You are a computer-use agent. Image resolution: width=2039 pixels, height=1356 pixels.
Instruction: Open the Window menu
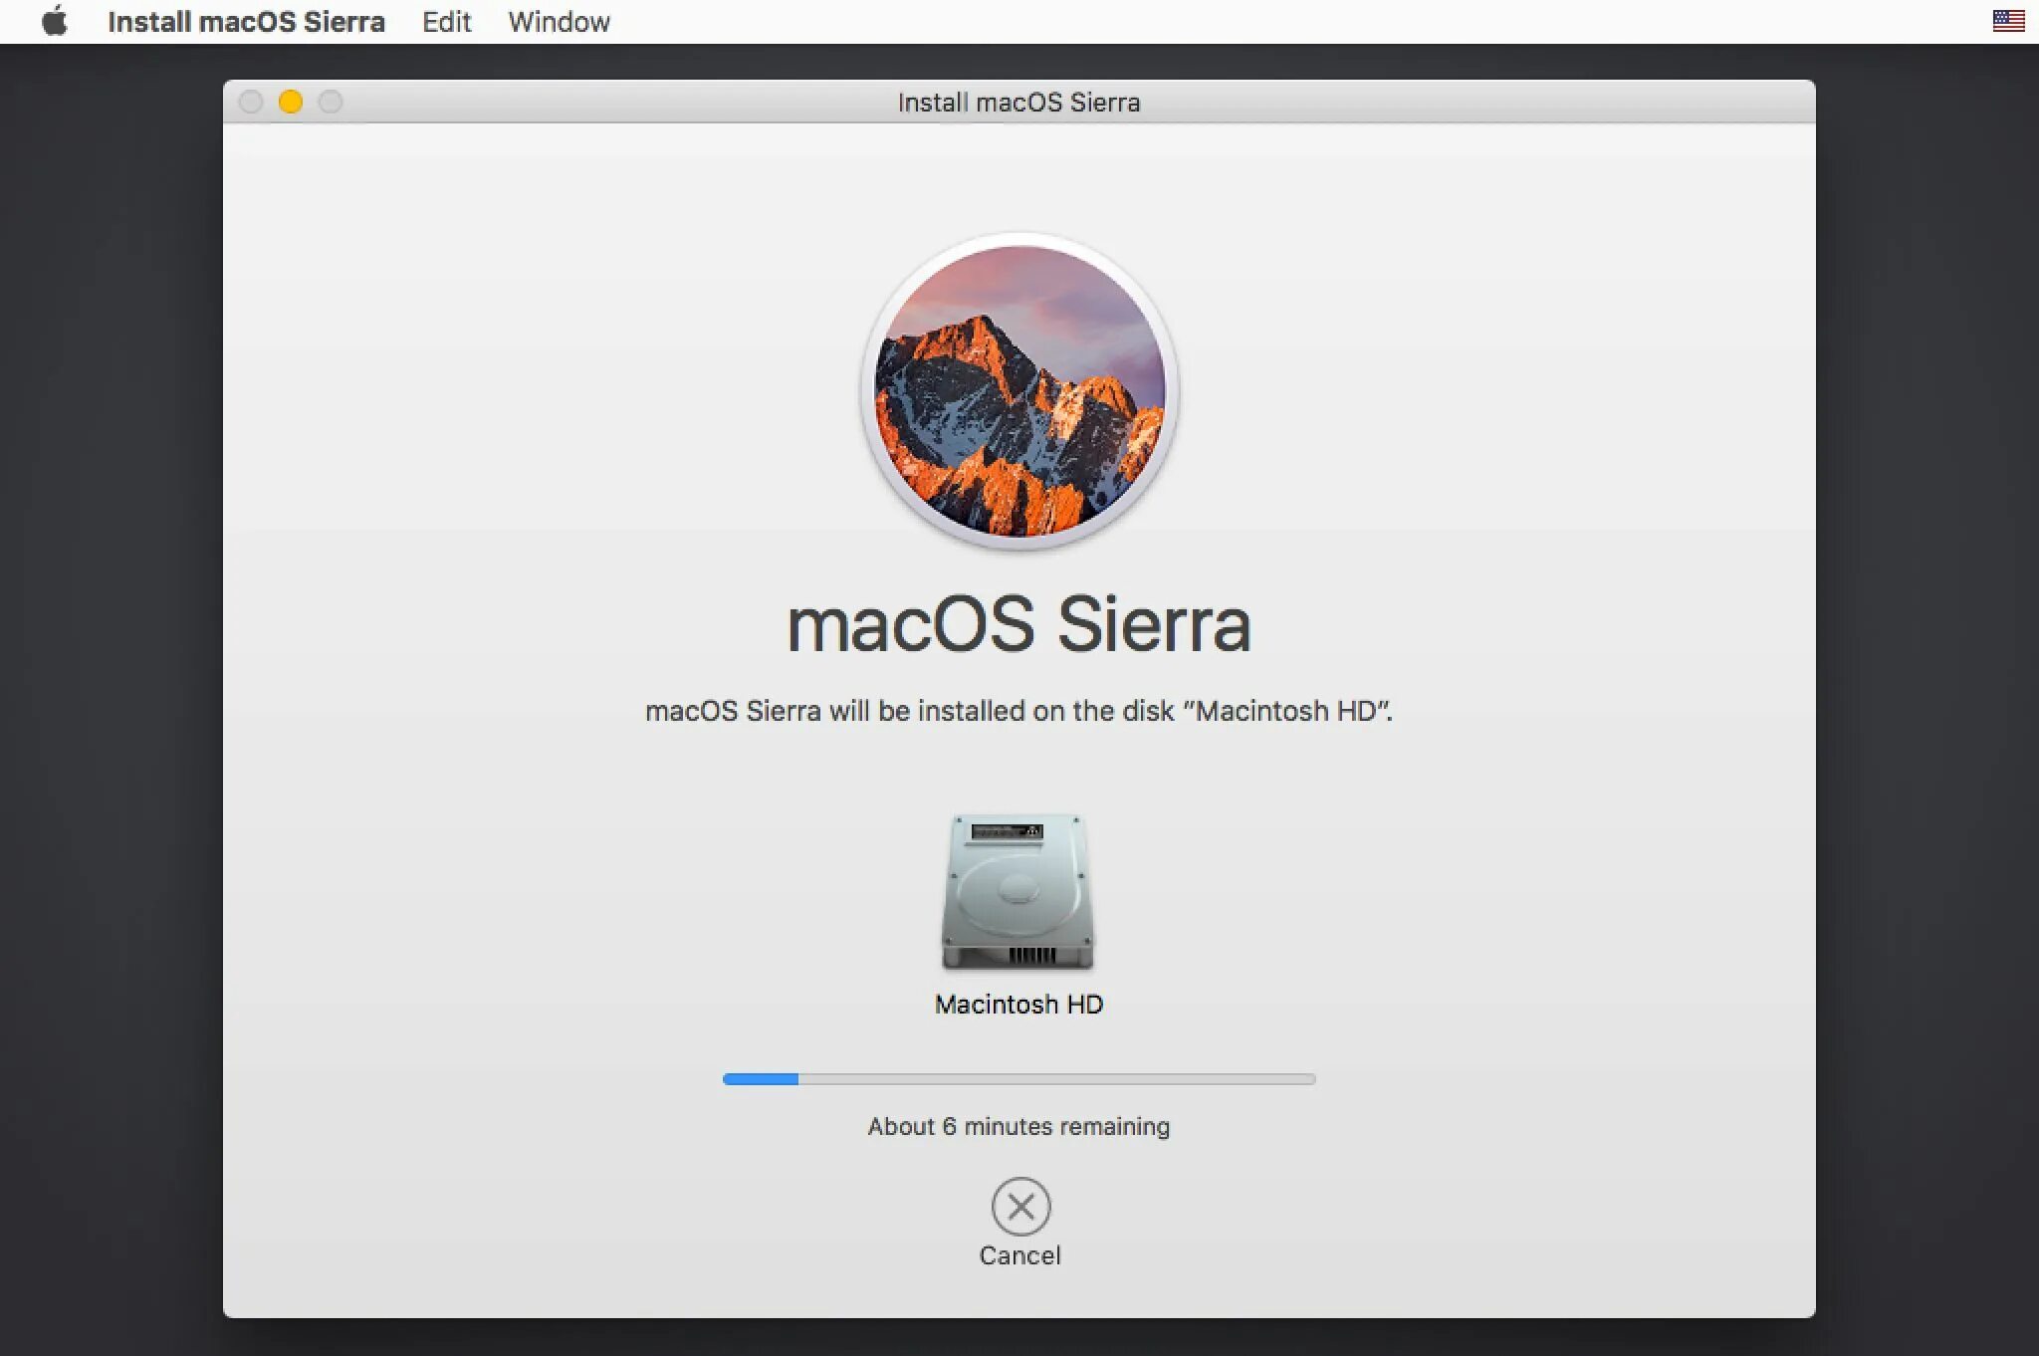(559, 22)
